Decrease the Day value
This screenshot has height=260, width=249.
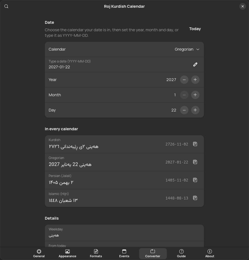[184, 110]
